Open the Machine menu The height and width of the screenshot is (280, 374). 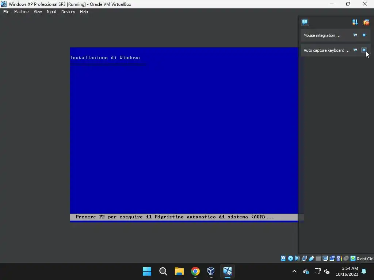click(x=21, y=12)
